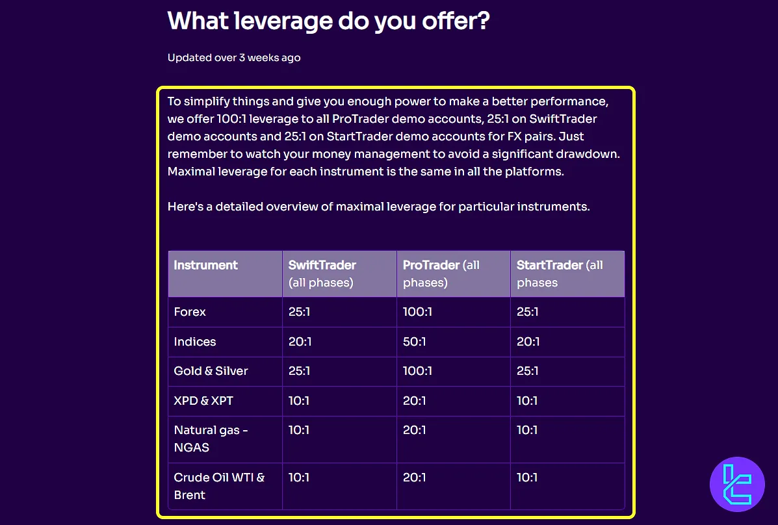Click SwiftTrader's XPD & XPT leverage cell
This screenshot has width=778, height=525.
[299, 401]
